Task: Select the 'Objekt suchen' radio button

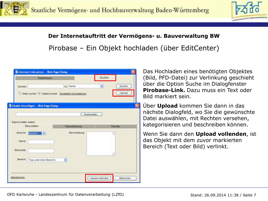Action: [x=39, y=93]
